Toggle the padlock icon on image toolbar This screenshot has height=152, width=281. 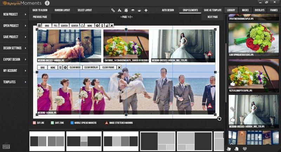(x=107, y=26)
